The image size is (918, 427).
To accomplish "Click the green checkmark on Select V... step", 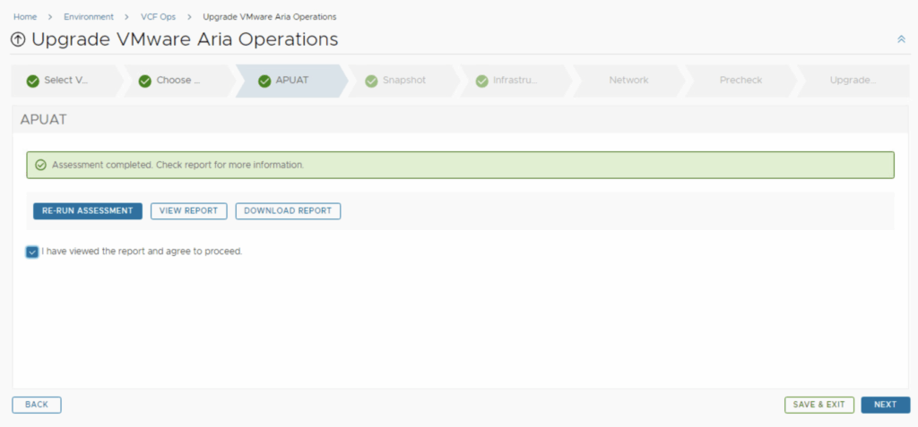I will [x=33, y=81].
